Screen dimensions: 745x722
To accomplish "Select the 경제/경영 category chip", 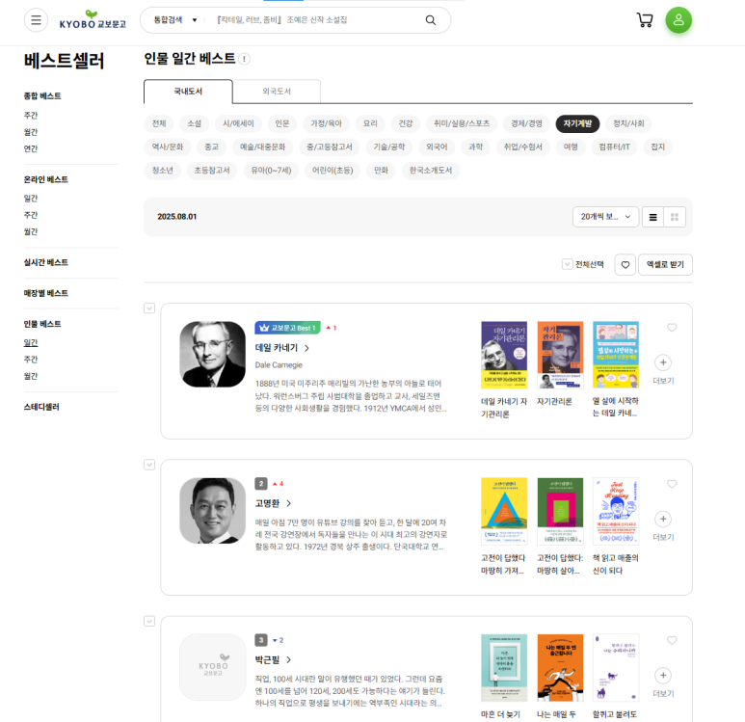I will [x=526, y=123].
